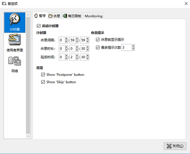Image resolution: width=190 pixels, height=154 pixels.
Task: Click the 休息时长 minutes field showing 0
Action: pyautogui.click(x=73, y=48)
